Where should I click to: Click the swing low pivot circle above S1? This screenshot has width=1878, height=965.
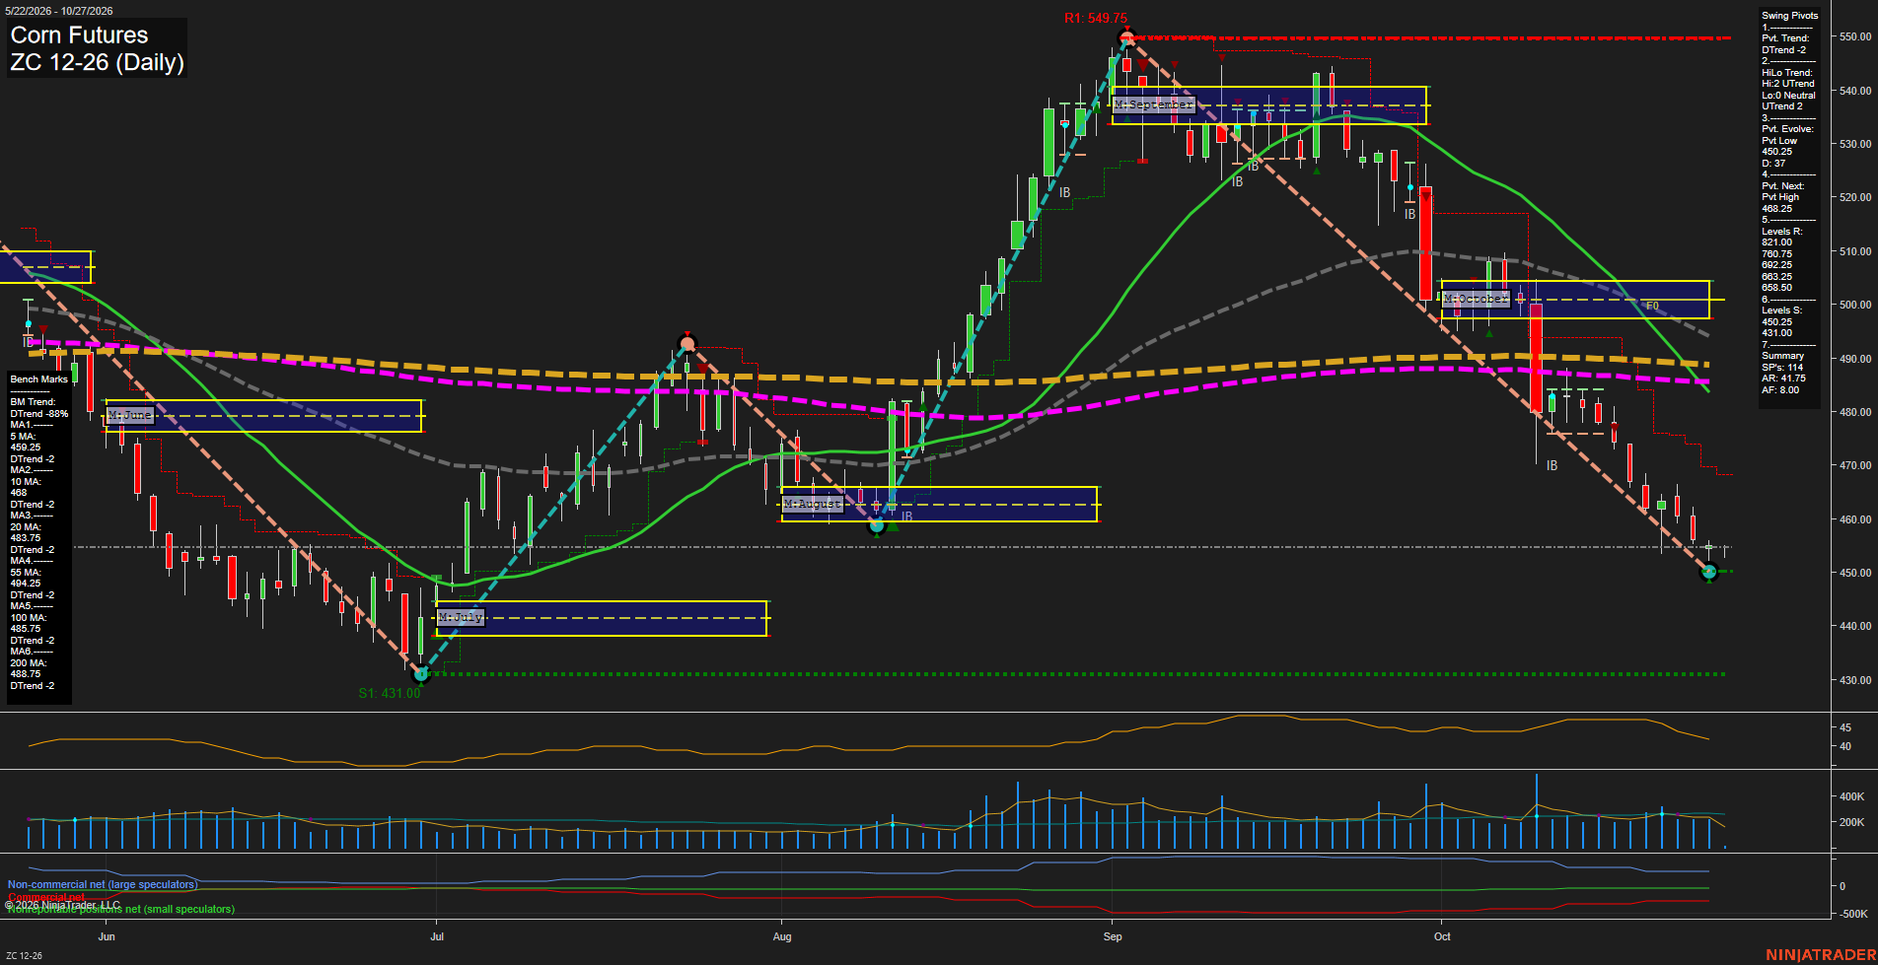[421, 674]
